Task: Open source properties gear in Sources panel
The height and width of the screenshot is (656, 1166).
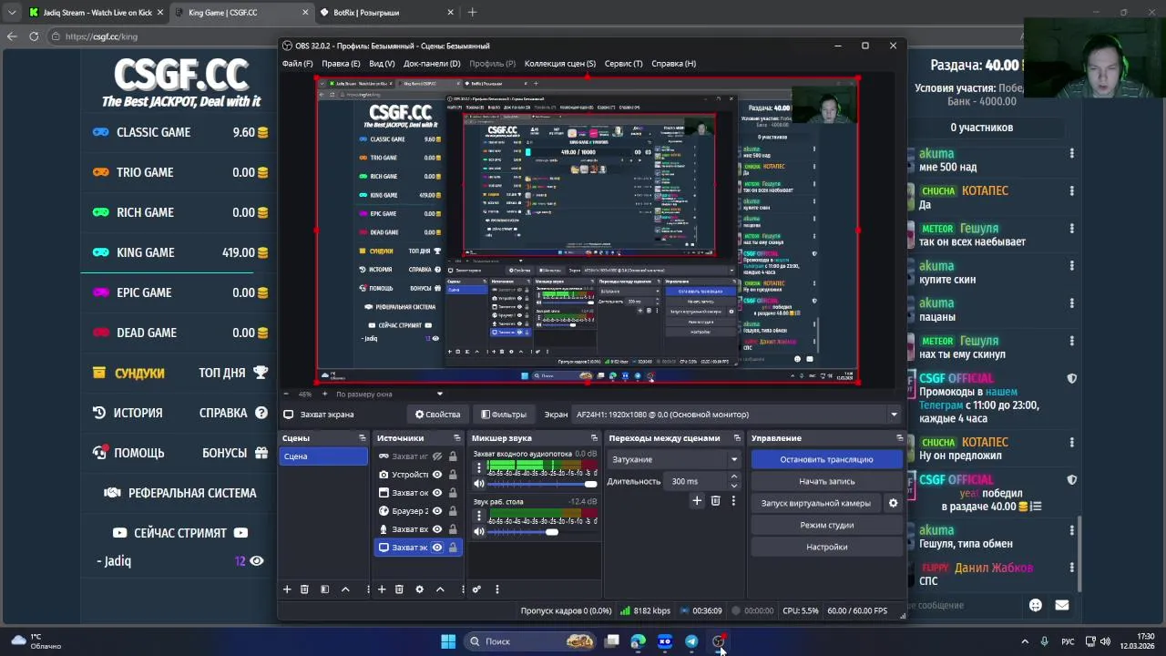Action: tap(419, 589)
